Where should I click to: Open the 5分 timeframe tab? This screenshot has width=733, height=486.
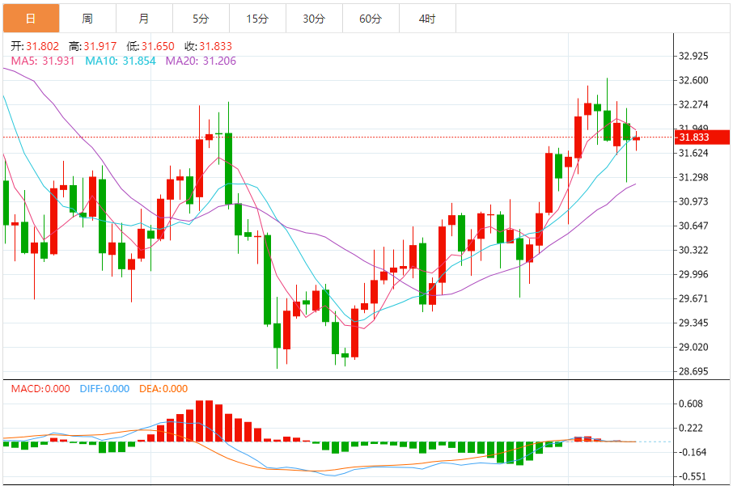pyautogui.click(x=201, y=19)
